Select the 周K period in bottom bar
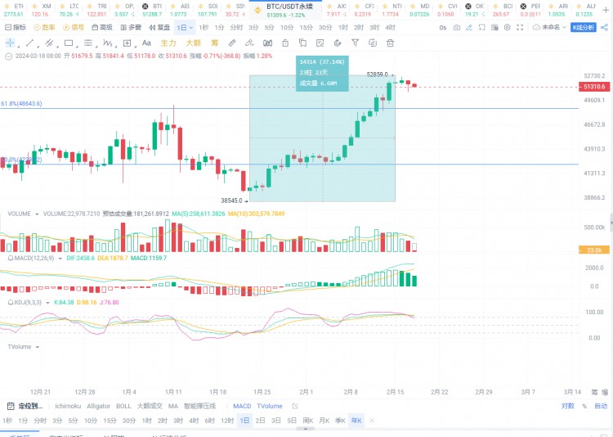Screen dimensions: 613x437 [307, 420]
